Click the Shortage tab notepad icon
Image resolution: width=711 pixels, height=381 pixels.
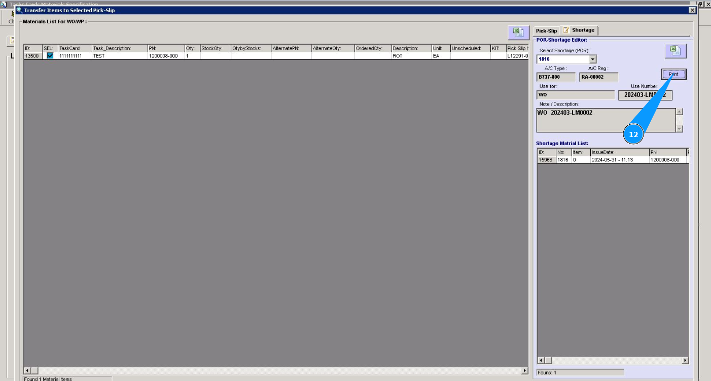566,30
